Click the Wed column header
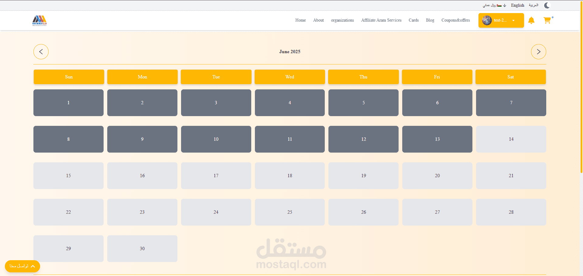 click(x=290, y=77)
